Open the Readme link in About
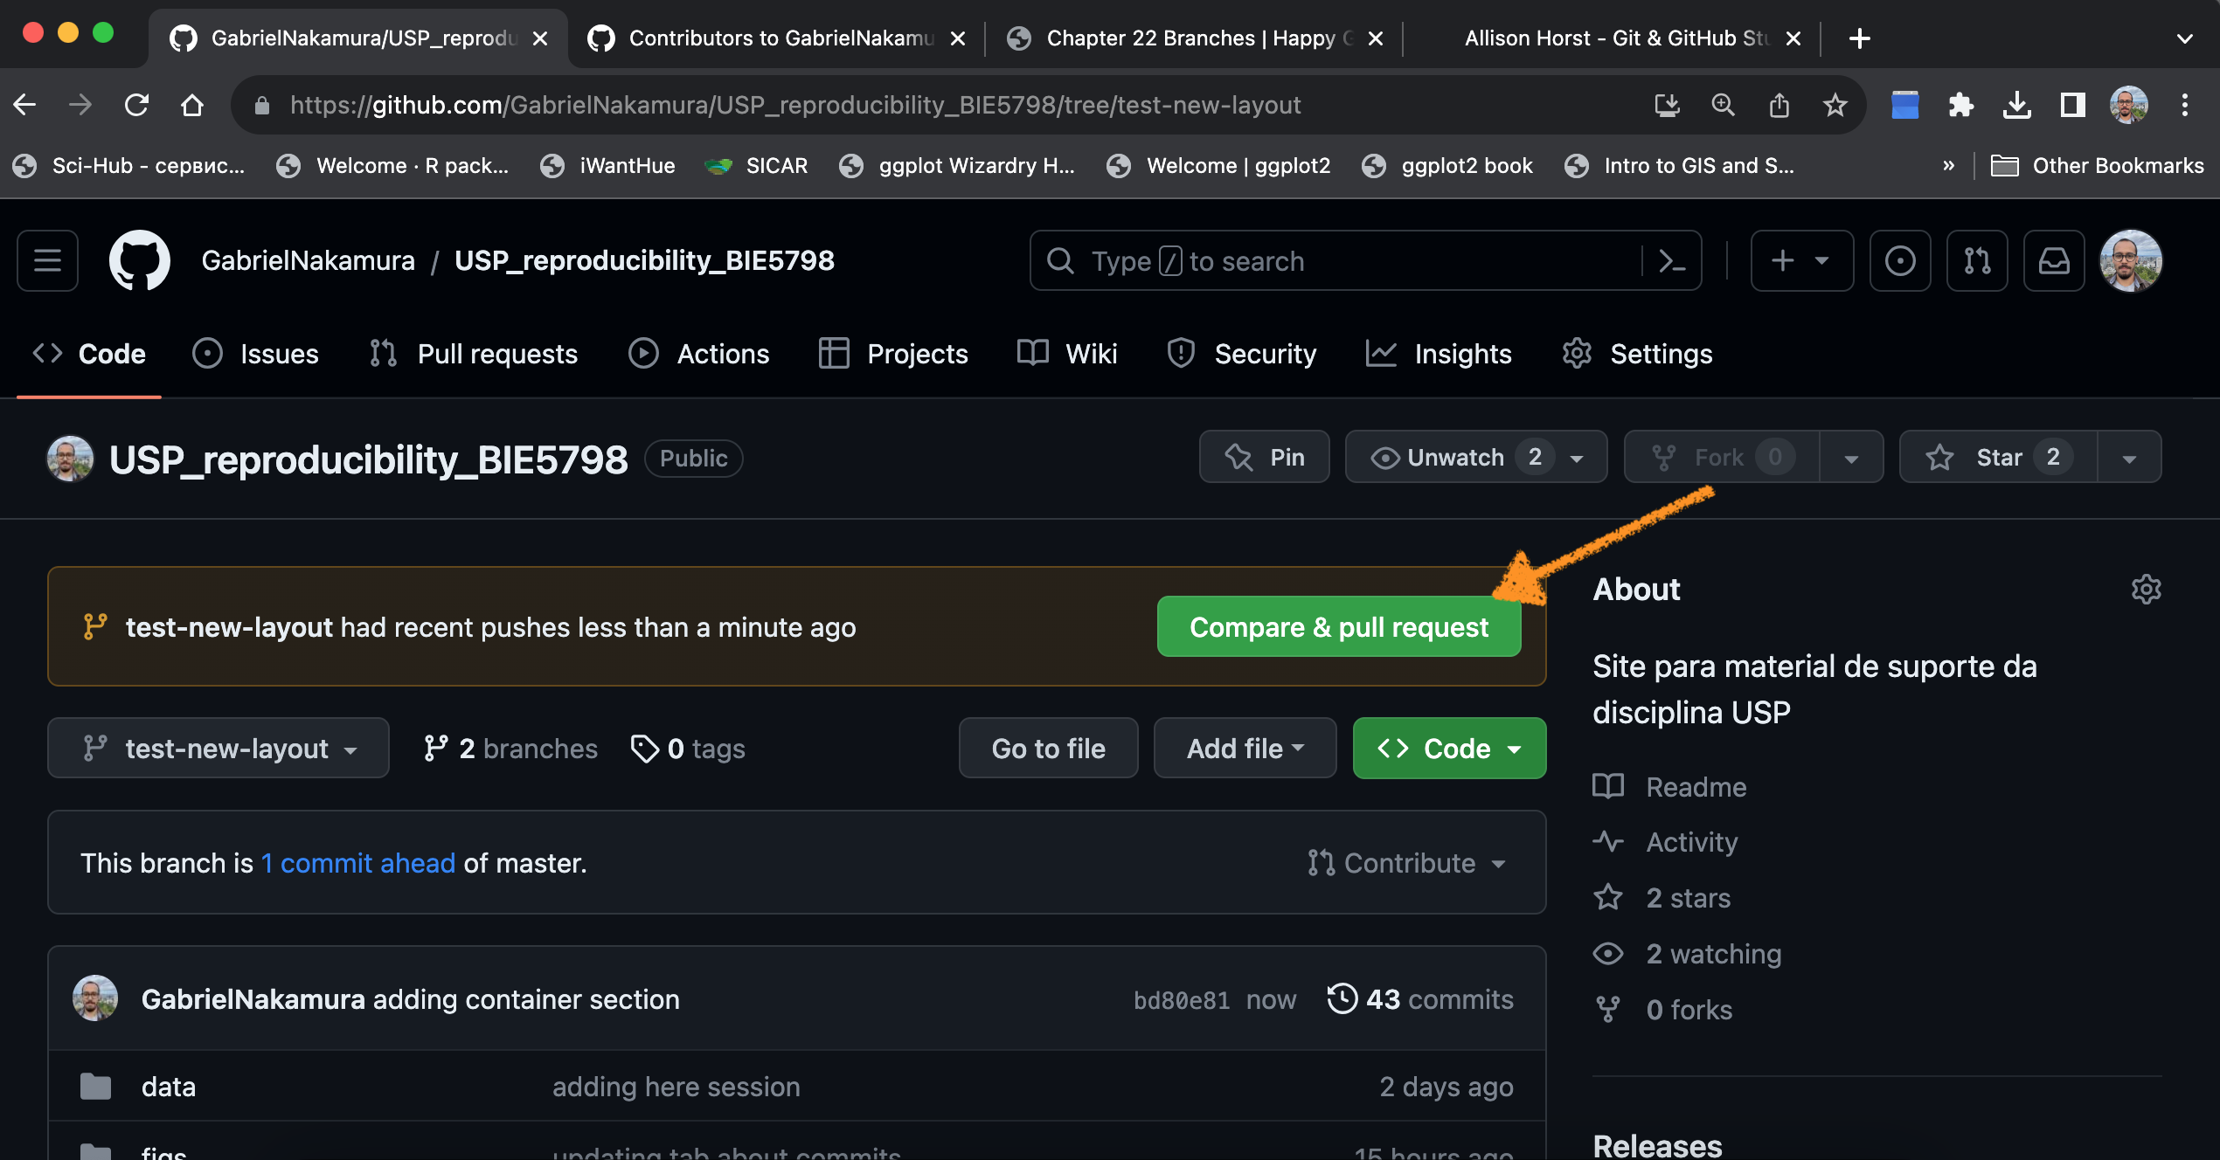 (1669, 786)
